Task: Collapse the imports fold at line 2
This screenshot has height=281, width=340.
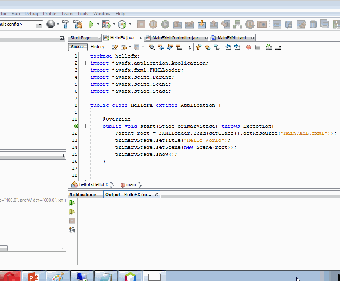Action: click(84, 63)
